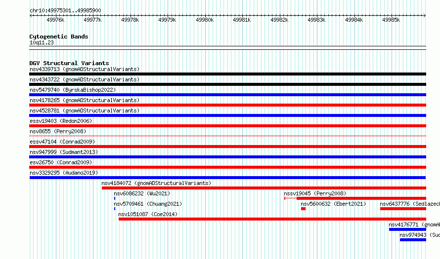Click the red bar for nsv4178265
The height and width of the screenshot is (259, 440).
tap(227, 105)
